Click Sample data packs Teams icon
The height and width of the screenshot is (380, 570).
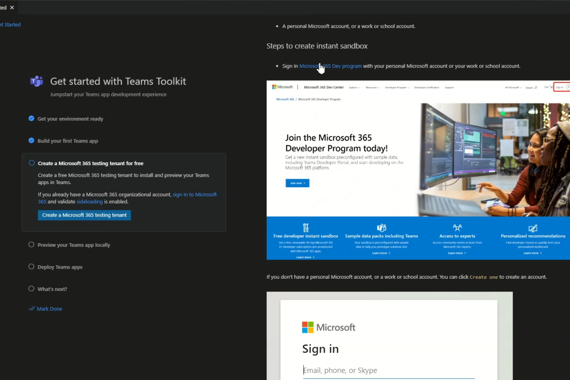coord(381,228)
